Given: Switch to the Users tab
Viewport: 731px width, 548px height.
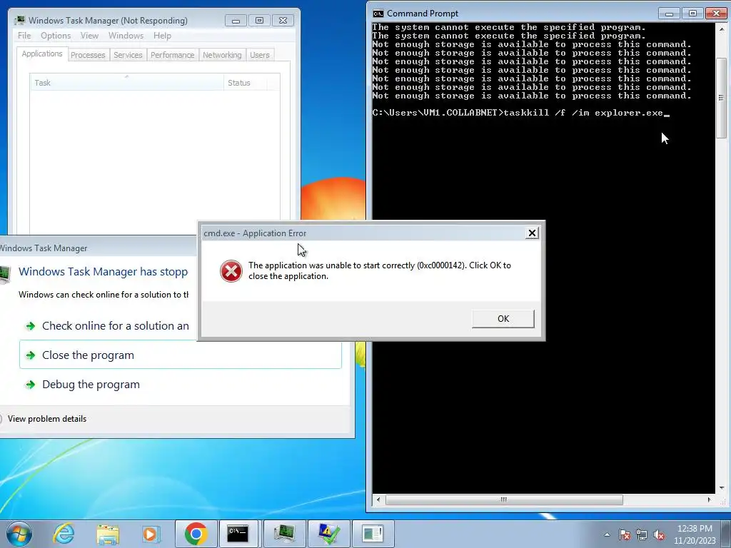Looking at the screenshot, I should tap(260, 55).
